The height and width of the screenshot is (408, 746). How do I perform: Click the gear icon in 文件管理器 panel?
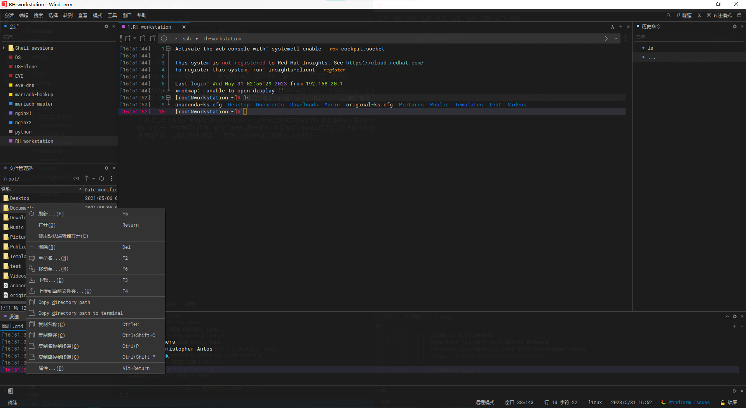pyautogui.click(x=106, y=168)
